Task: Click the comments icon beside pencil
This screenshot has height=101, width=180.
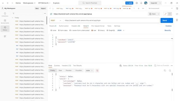Action: pyautogui.click(x=170, y=14)
